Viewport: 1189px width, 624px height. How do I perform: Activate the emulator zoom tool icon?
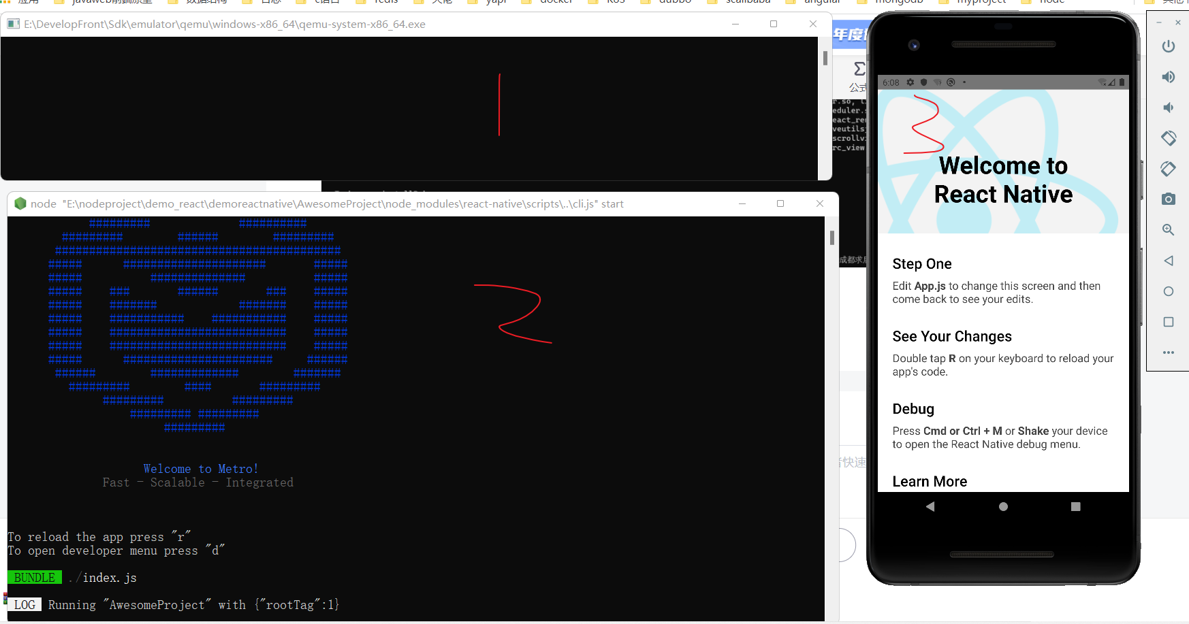pos(1169,230)
